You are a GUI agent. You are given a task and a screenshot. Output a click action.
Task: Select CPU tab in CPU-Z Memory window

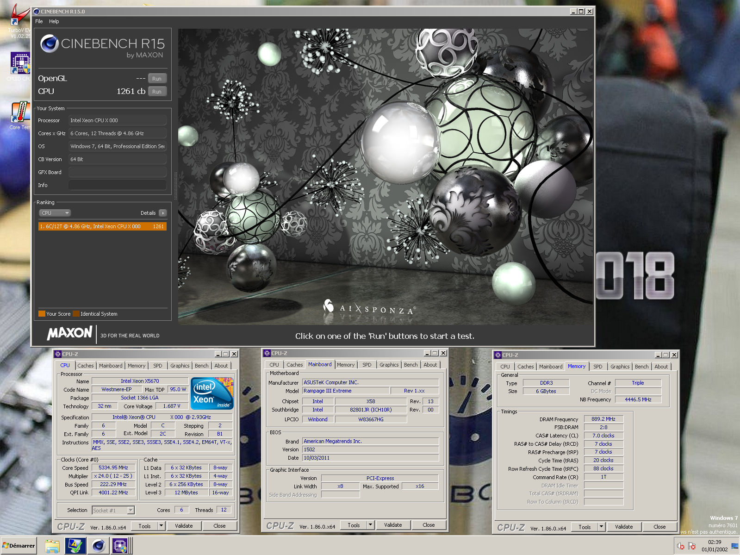(505, 367)
